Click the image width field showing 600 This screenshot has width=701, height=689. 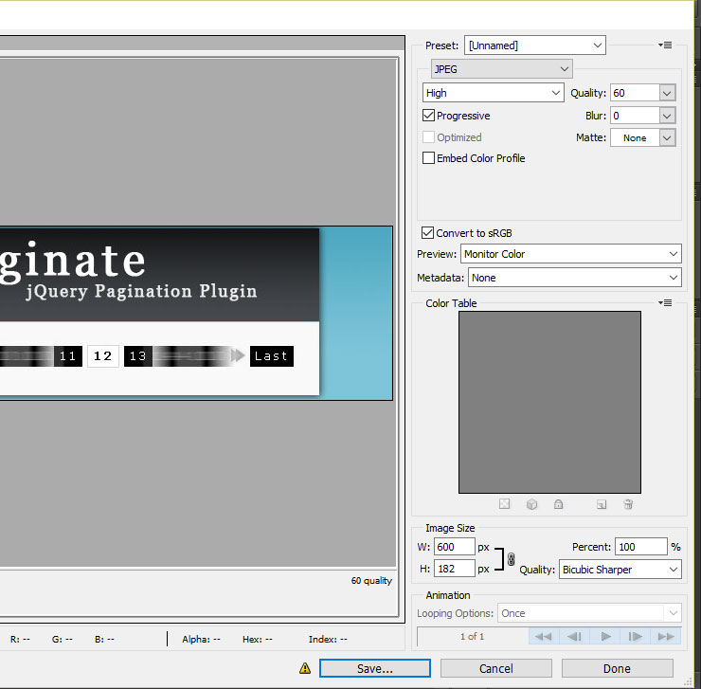click(x=454, y=547)
